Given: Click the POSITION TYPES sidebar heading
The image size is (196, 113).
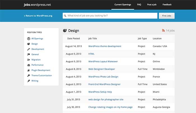Looking at the screenshot, I should [x=34, y=33].
